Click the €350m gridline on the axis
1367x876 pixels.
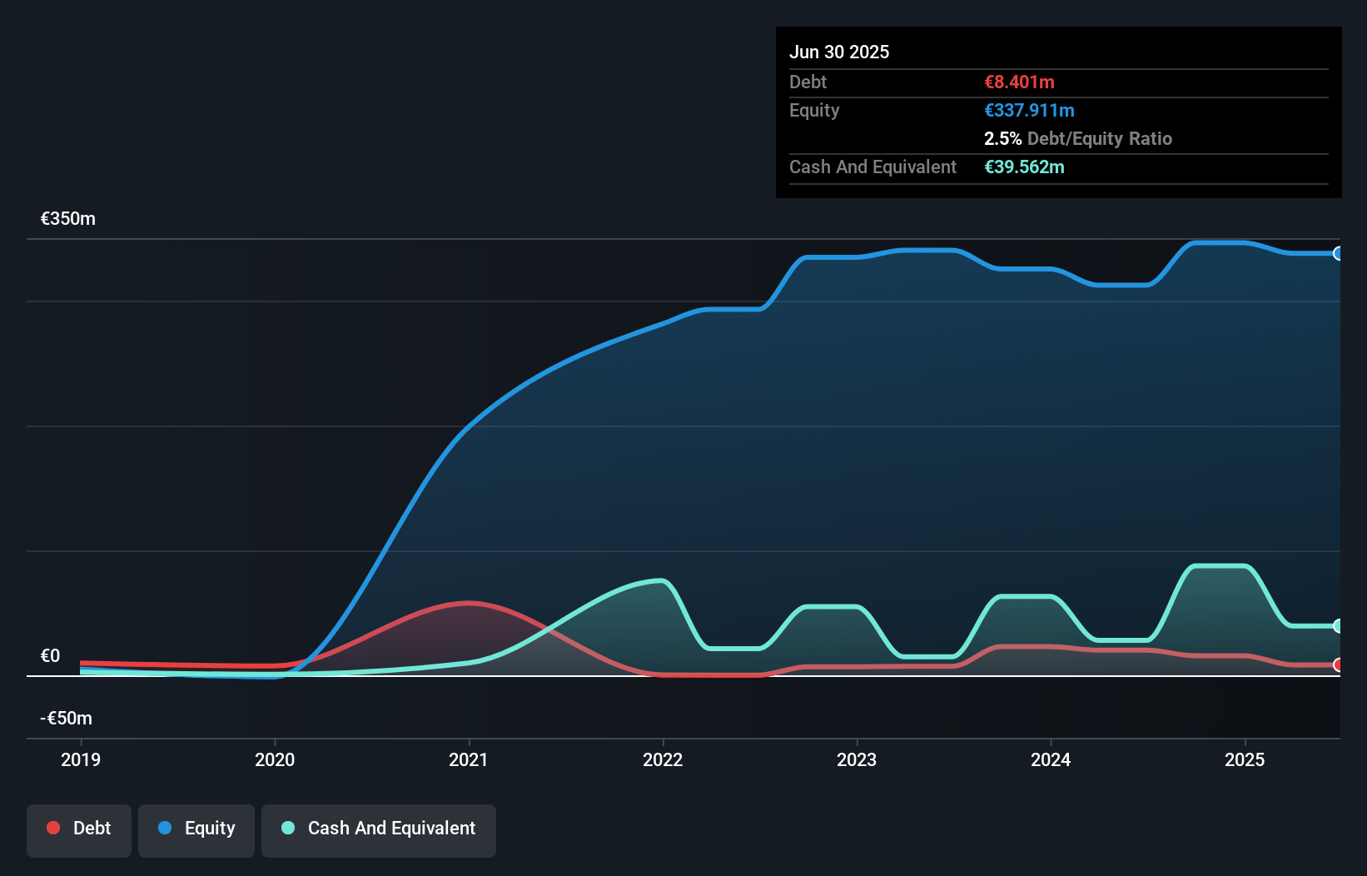coord(67,218)
